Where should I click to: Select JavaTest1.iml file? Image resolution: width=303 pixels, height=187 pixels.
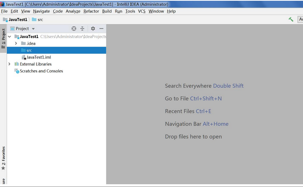click(56, 57)
